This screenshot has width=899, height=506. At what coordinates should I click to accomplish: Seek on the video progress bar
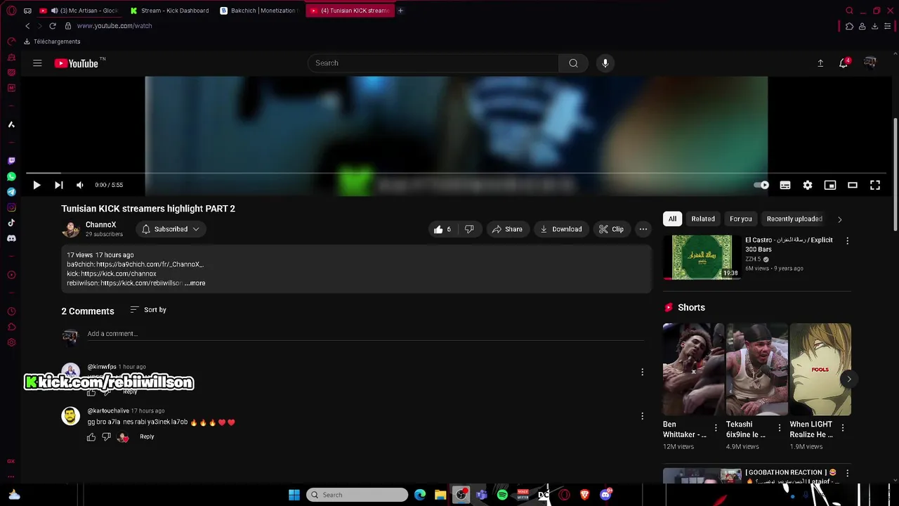(457, 173)
